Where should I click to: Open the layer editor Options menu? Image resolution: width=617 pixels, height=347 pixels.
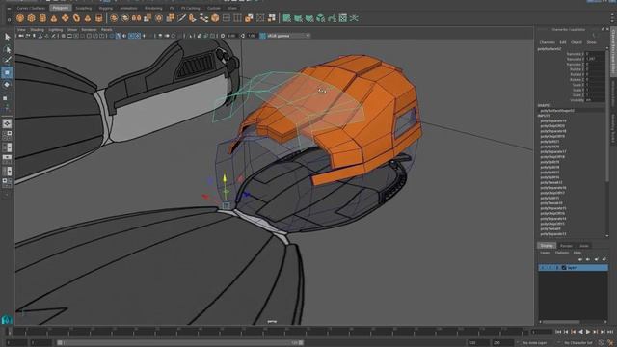coord(562,253)
